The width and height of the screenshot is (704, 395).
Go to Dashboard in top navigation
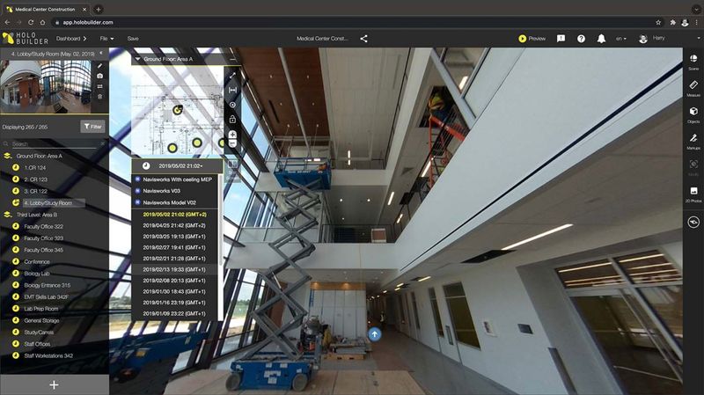[74, 39]
